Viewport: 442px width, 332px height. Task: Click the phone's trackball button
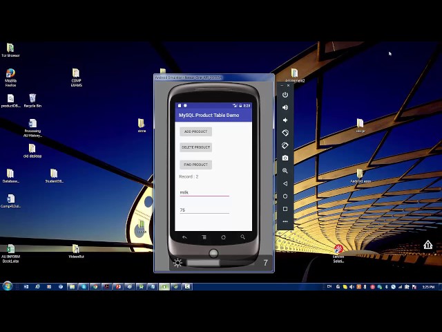click(x=213, y=253)
